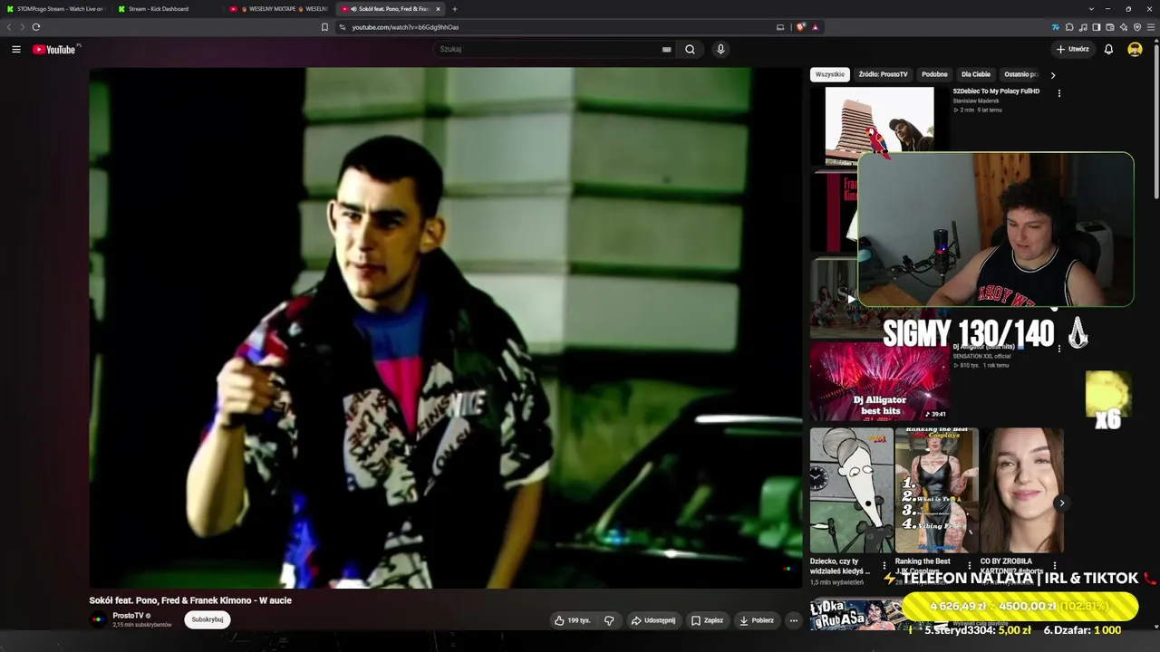Start voice search with the microphone
1160x652 pixels.
coord(720,49)
